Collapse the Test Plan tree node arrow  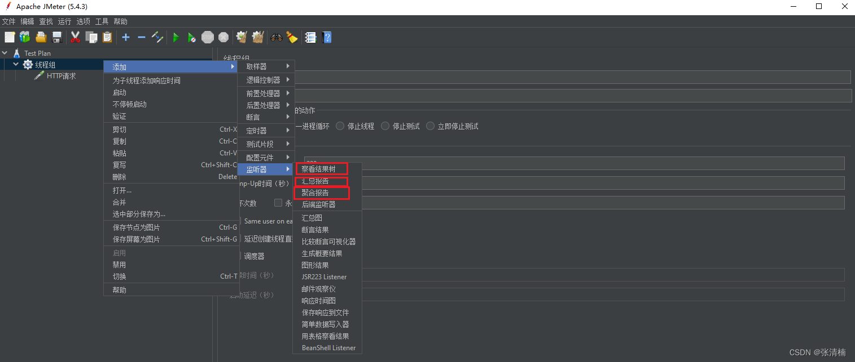click(x=5, y=53)
